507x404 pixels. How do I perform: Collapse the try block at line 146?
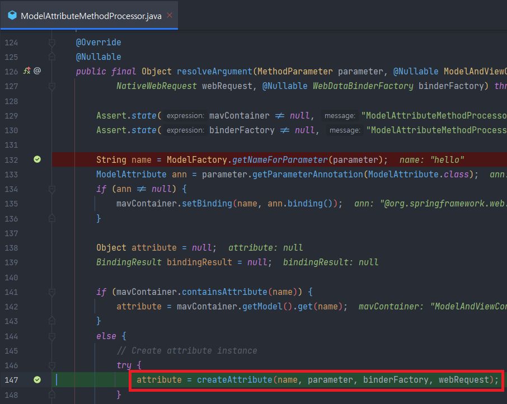point(51,365)
